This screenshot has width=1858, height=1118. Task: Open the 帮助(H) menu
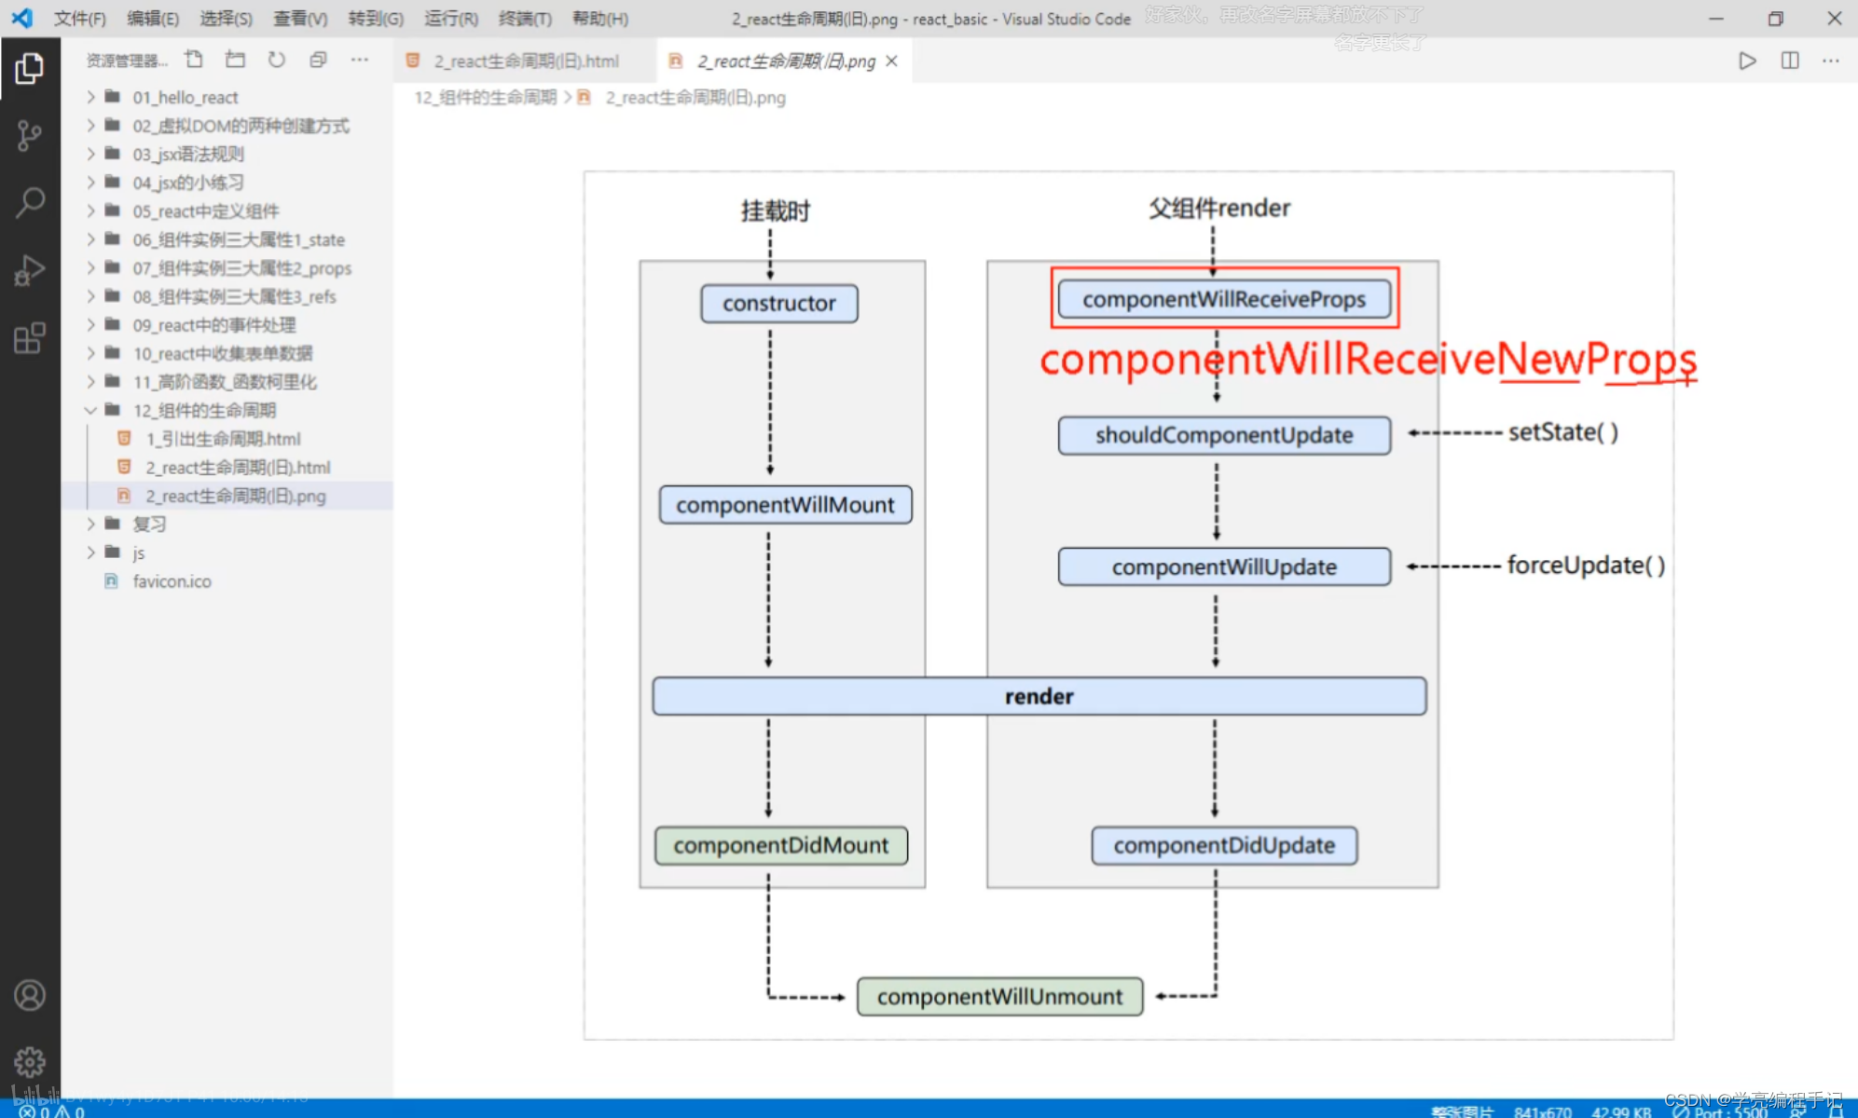pos(599,18)
